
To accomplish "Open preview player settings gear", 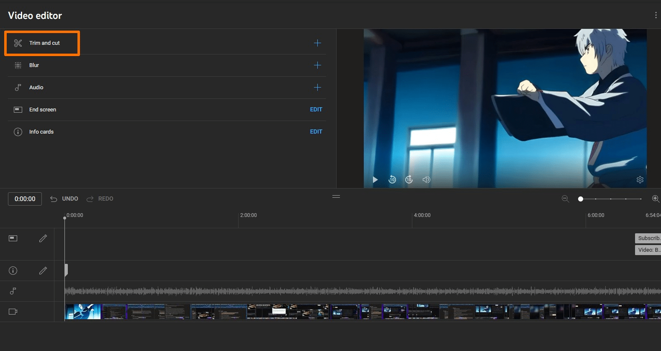I will pyautogui.click(x=640, y=180).
